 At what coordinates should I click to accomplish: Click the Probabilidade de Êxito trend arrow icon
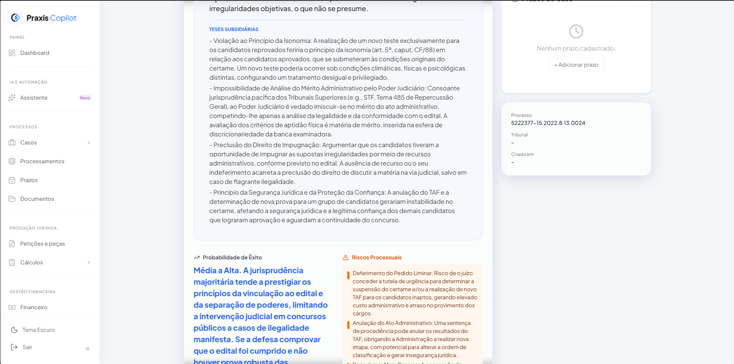coord(197,257)
